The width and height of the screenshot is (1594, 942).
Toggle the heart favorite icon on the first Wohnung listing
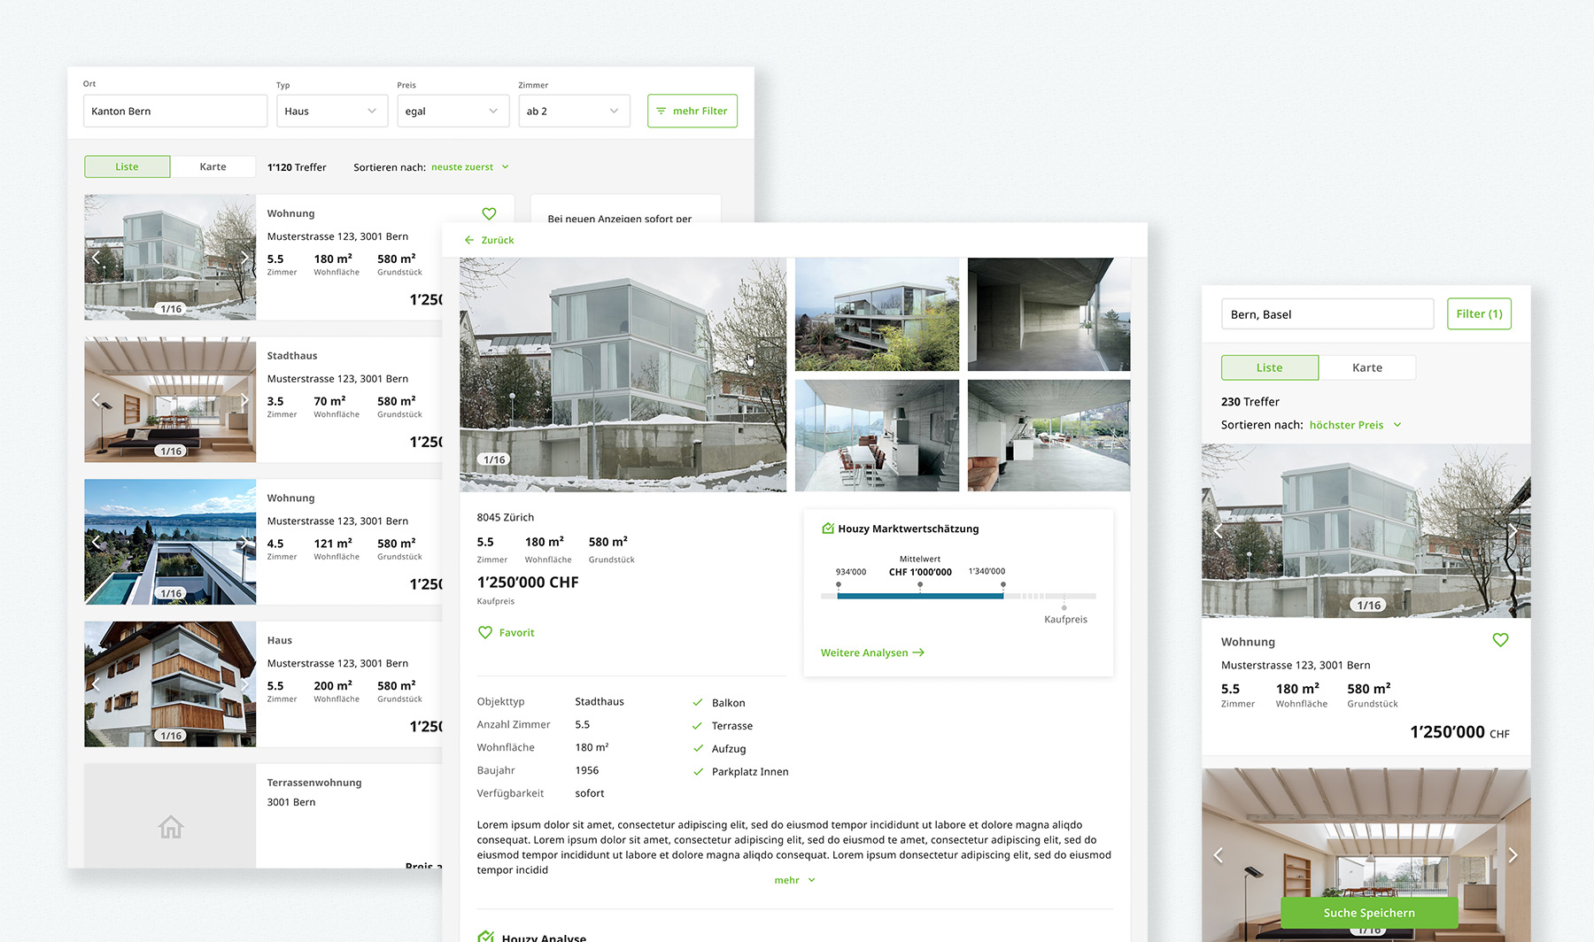[489, 213]
